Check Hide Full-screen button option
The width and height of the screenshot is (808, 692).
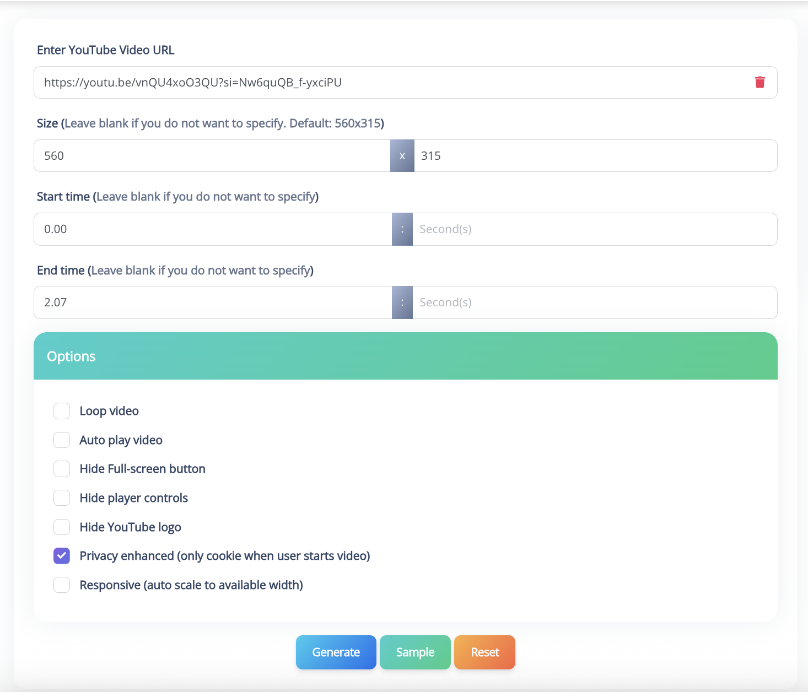pyautogui.click(x=62, y=469)
